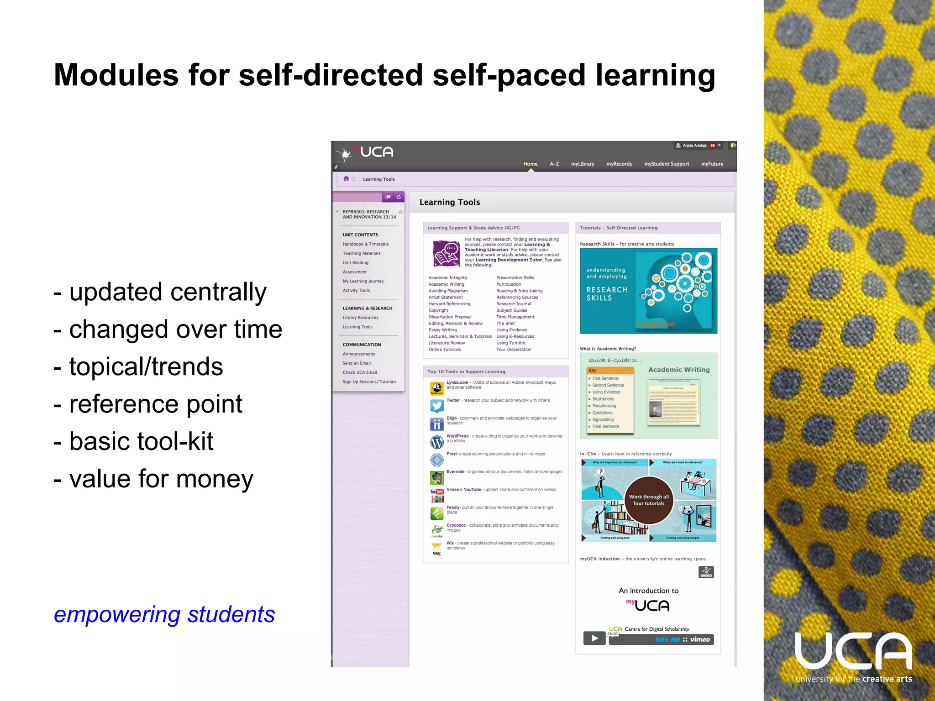This screenshot has width=935, height=701.
Task: Collapse the RFPR6001 Research and Innovation unit
Action: pos(337,212)
